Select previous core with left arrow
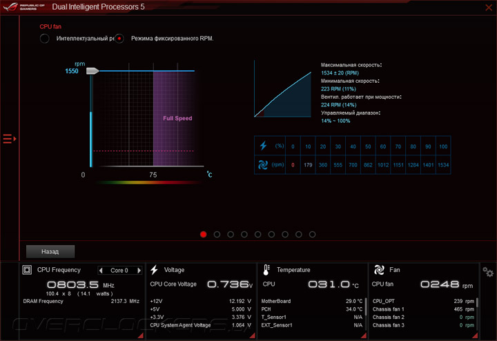 click(101, 271)
